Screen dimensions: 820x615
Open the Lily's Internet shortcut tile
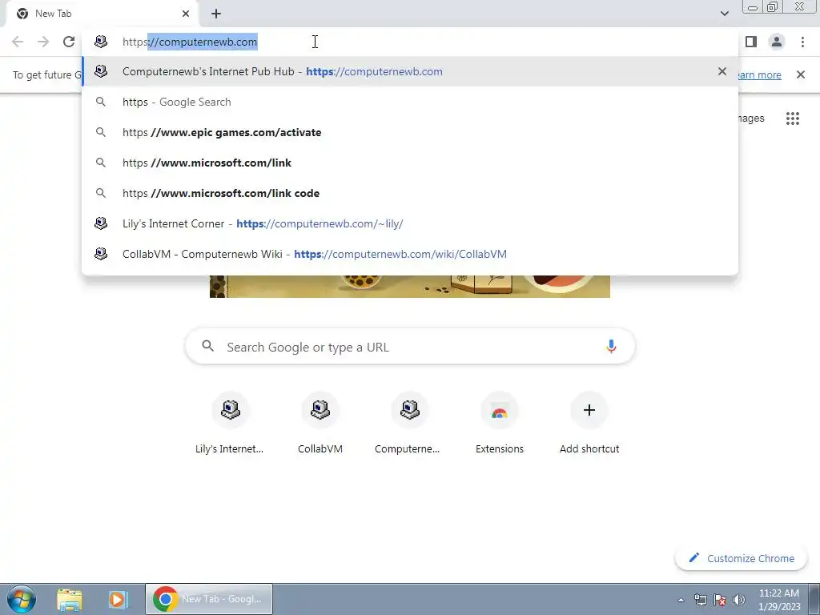tap(230, 424)
